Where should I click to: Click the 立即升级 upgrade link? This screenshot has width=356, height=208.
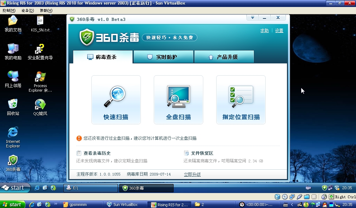tap(192, 174)
